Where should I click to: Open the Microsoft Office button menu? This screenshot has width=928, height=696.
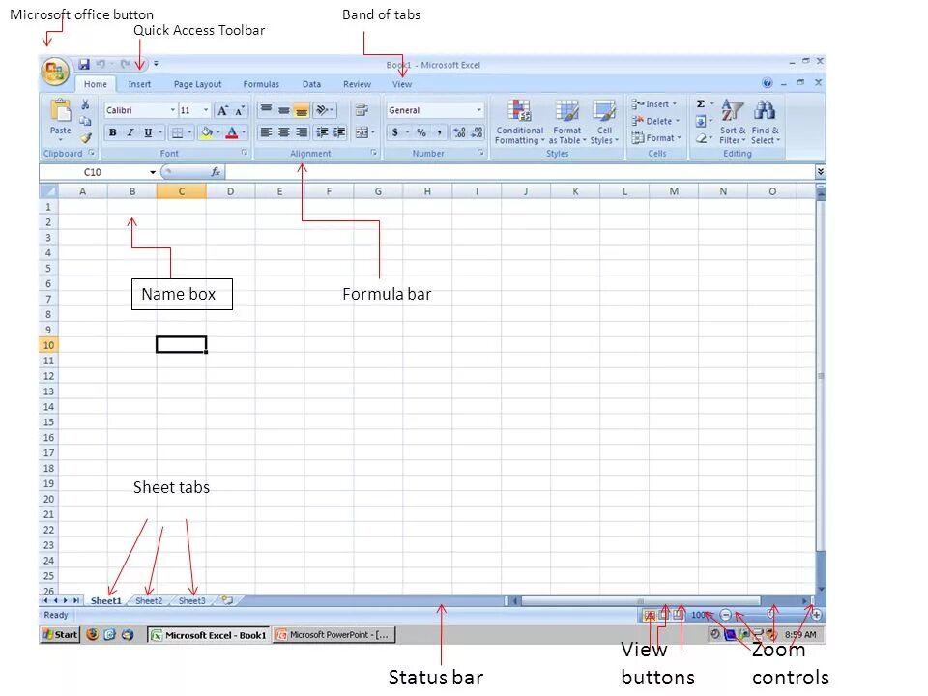[54, 72]
